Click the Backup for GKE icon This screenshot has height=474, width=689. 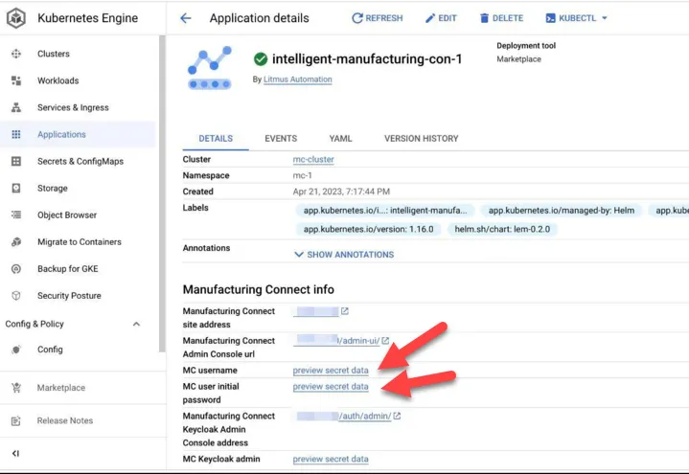pyautogui.click(x=16, y=269)
